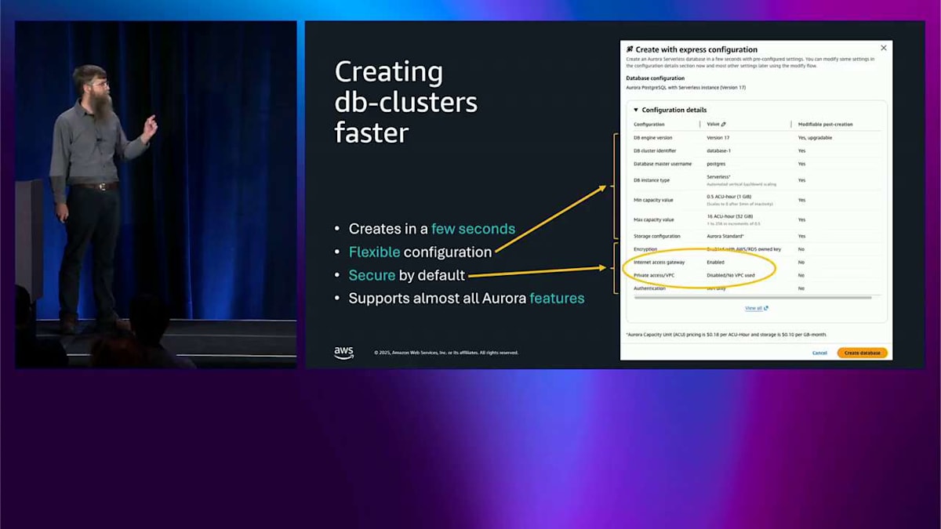Click the Modifiable post-creation column header
941x529 pixels.
(825, 124)
